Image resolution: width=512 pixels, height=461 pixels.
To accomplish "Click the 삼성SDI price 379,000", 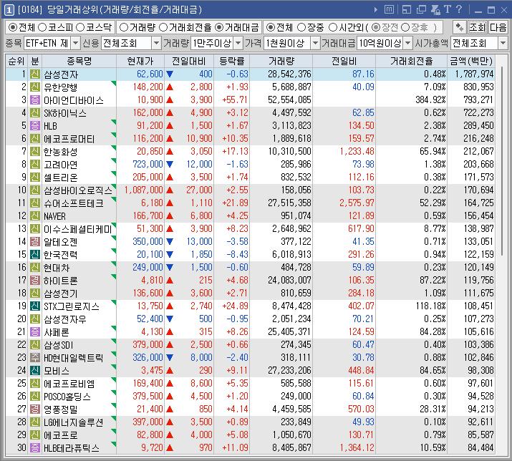I will (x=148, y=345).
